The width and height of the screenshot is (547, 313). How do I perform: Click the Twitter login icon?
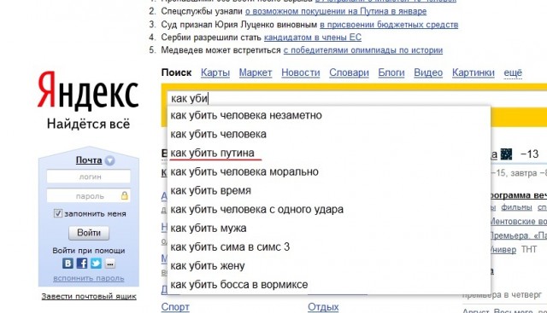pos(96,264)
